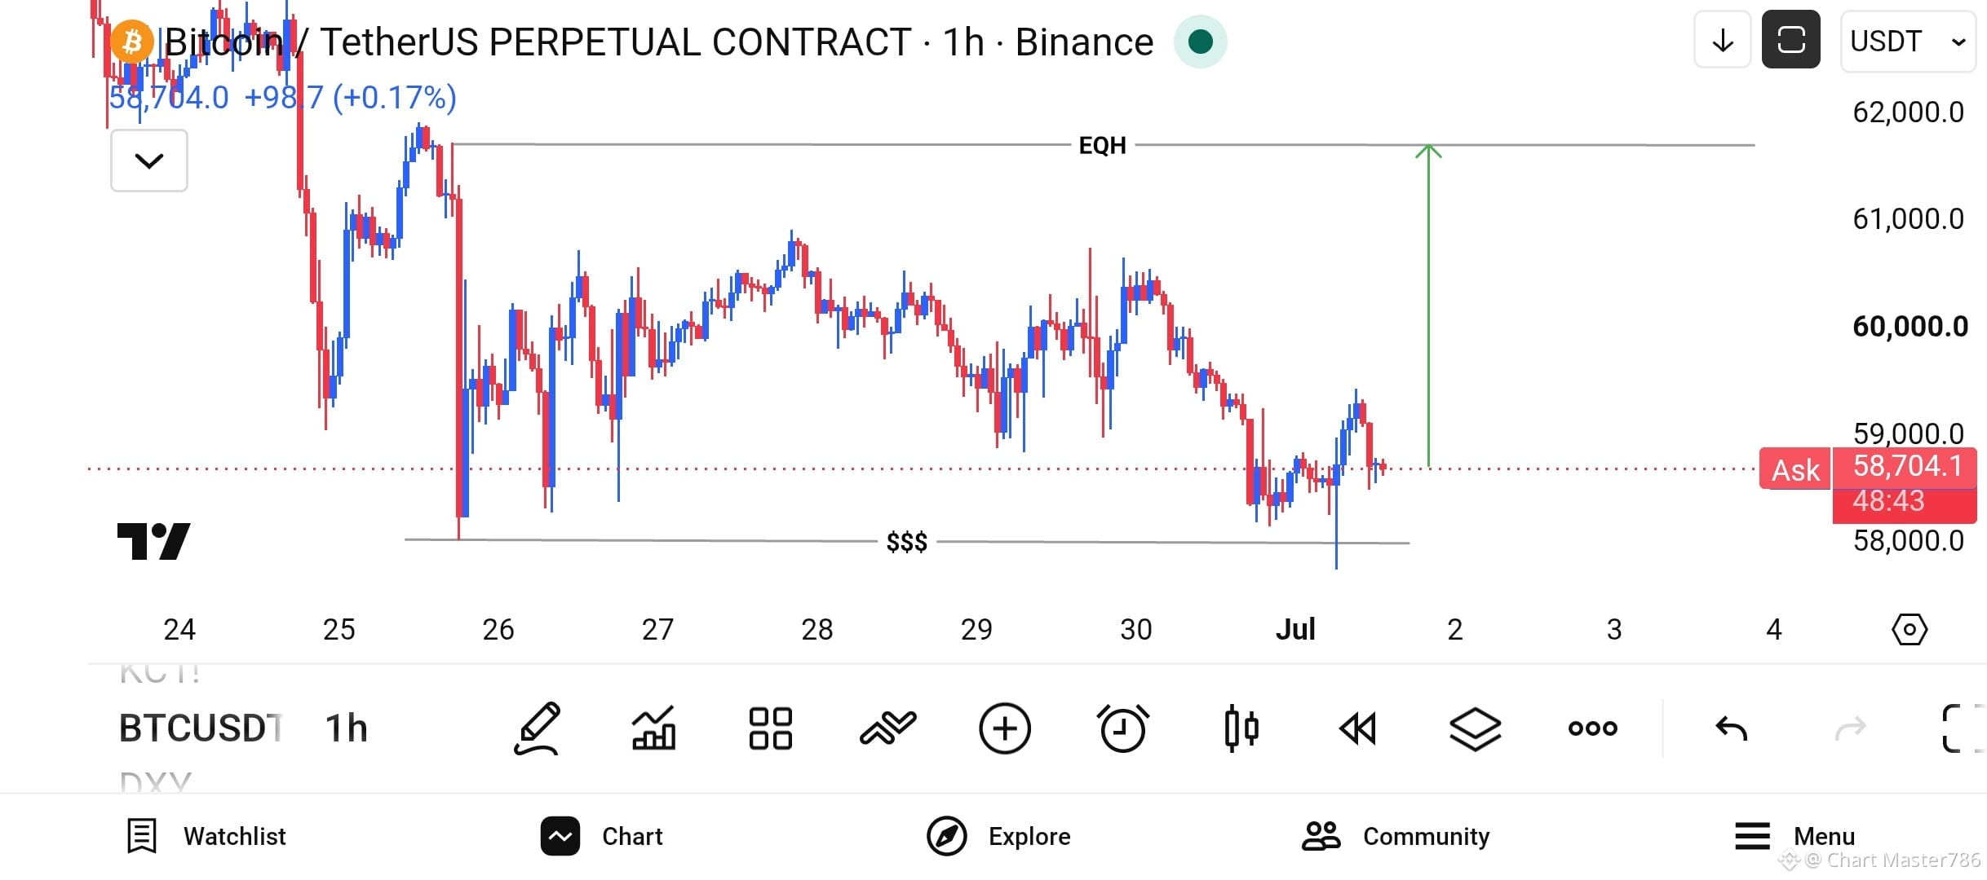
Task: Open the chart settings hexagon icon
Action: coord(1910,629)
